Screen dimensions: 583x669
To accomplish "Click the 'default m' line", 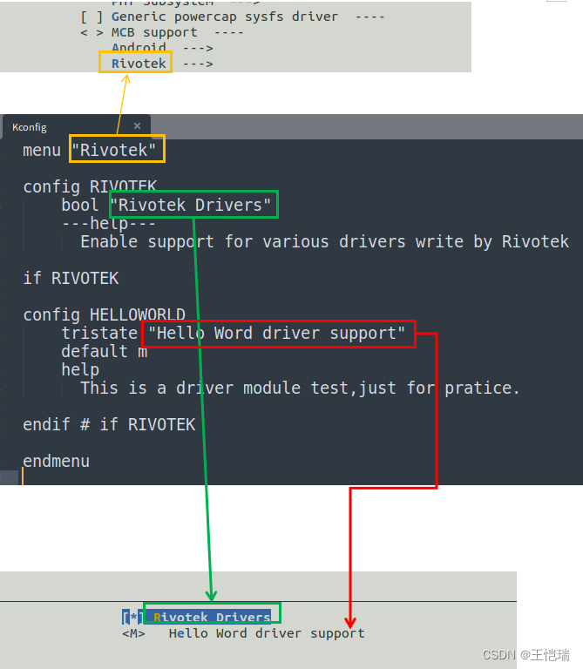I will click(104, 352).
